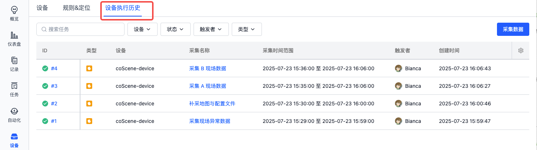Click the 采集数据 button
The width and height of the screenshot is (537, 150).
tap(513, 29)
